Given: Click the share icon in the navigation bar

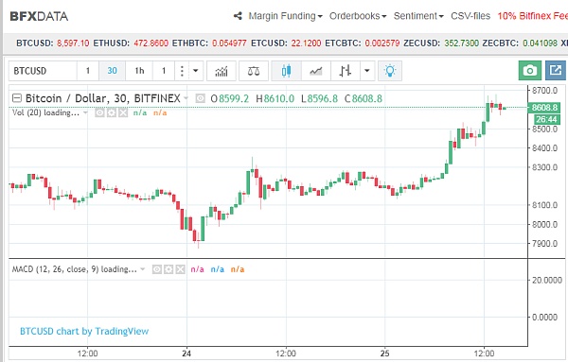Looking at the screenshot, I should click(238, 16).
